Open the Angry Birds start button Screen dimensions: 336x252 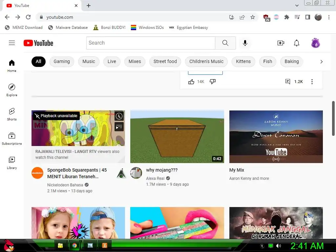(9, 245)
